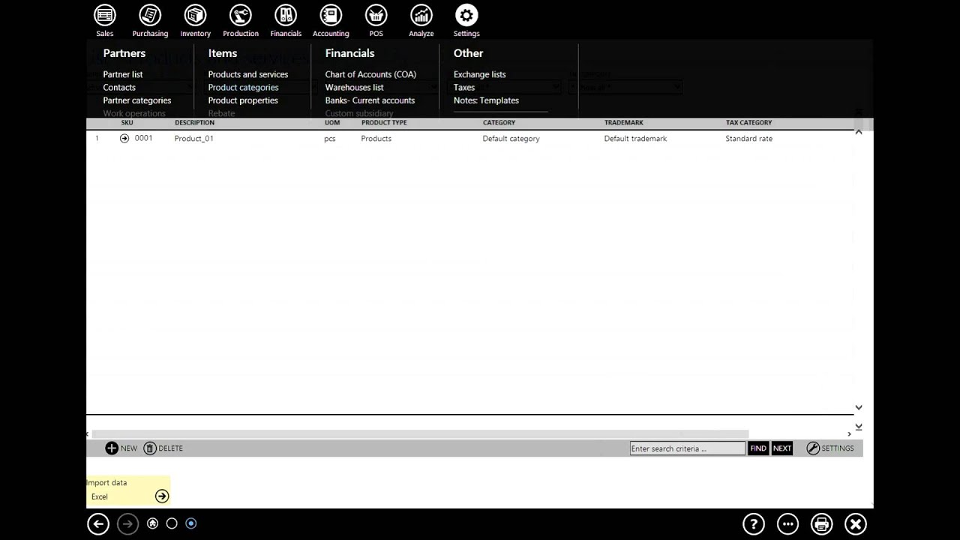Open Banks- Current accounts
Viewport: 960px width, 540px height.
[370, 100]
